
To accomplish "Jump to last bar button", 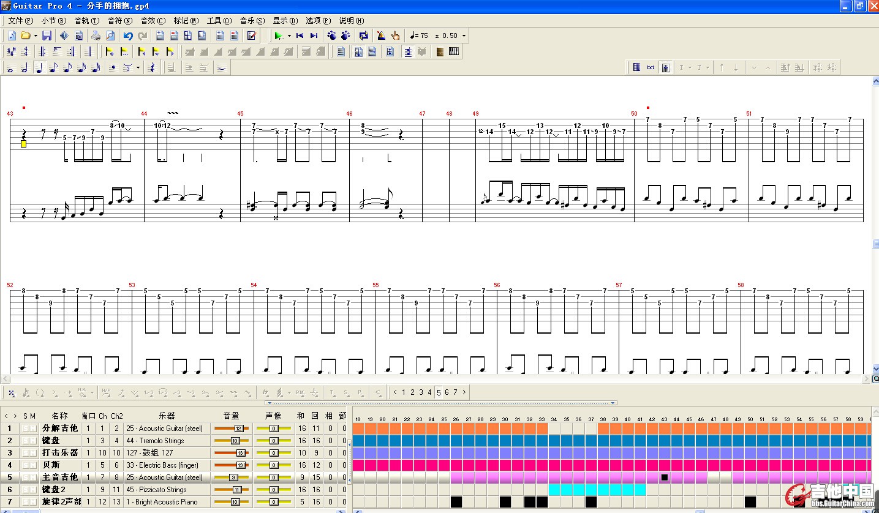I will tap(314, 36).
